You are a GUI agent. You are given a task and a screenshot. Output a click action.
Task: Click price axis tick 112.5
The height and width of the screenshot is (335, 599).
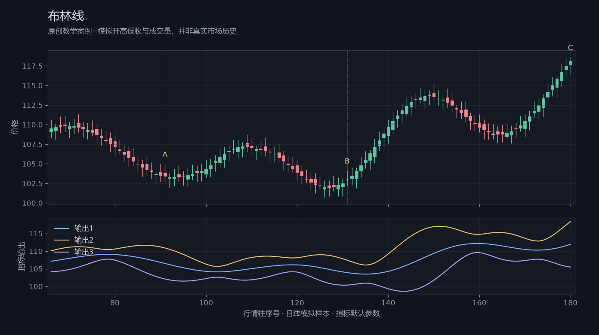click(x=33, y=105)
